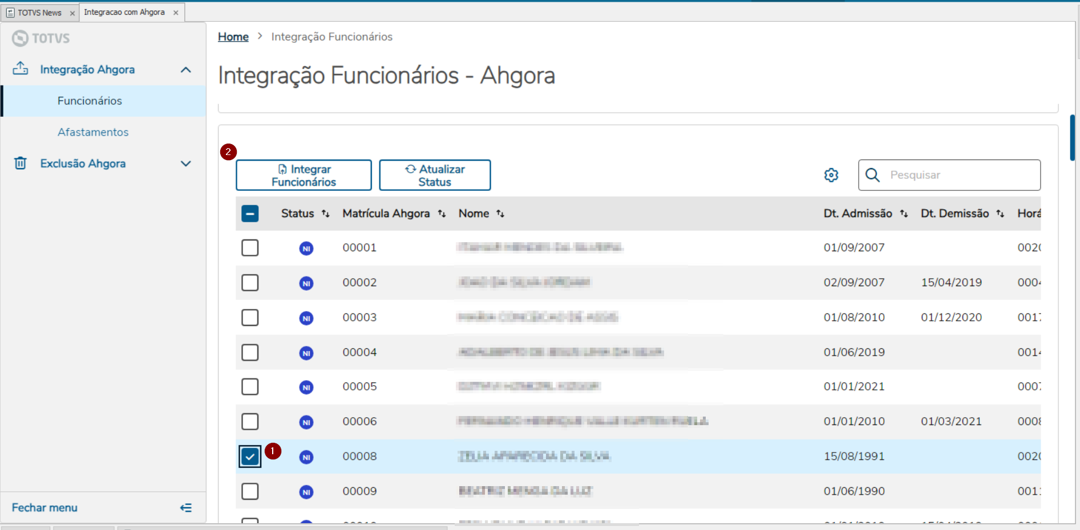Open Afastamentos in the sidebar menu
The width and height of the screenshot is (1080, 530).
93,132
